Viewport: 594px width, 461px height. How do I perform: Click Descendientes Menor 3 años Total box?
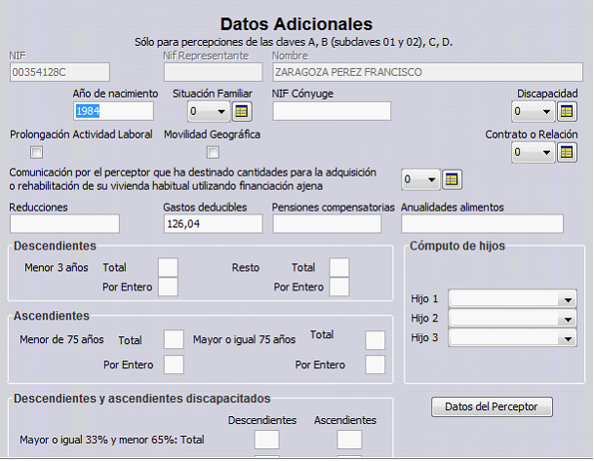pos(168,267)
